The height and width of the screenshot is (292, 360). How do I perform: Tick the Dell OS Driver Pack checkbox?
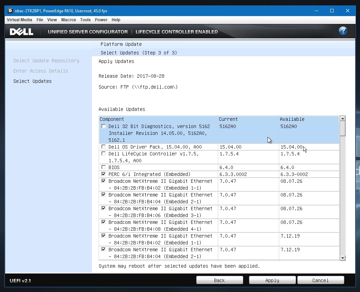103,147
